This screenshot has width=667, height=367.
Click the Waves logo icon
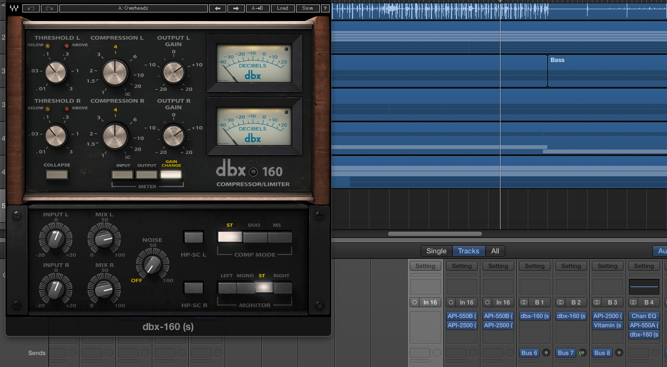tap(14, 8)
